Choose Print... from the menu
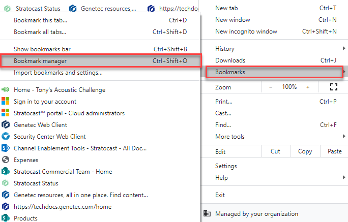348x222 pixels. (274, 102)
